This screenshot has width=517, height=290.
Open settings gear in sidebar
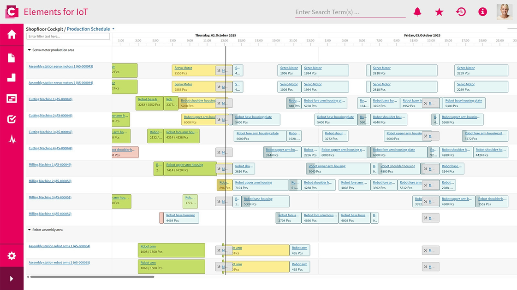click(x=12, y=256)
